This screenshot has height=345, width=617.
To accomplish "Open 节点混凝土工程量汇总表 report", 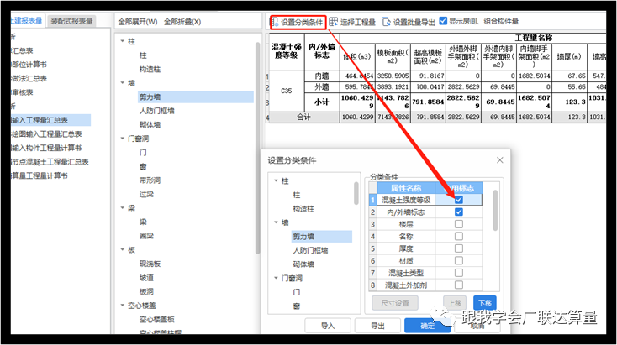I will (50, 161).
